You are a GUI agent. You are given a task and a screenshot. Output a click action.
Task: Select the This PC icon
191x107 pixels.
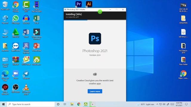coord(5,33)
